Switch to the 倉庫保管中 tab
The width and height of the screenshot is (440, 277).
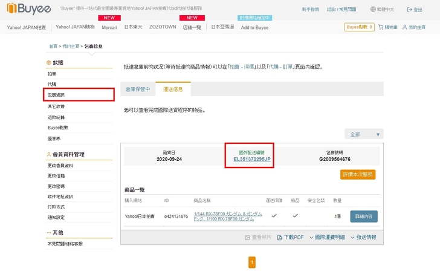click(x=138, y=90)
